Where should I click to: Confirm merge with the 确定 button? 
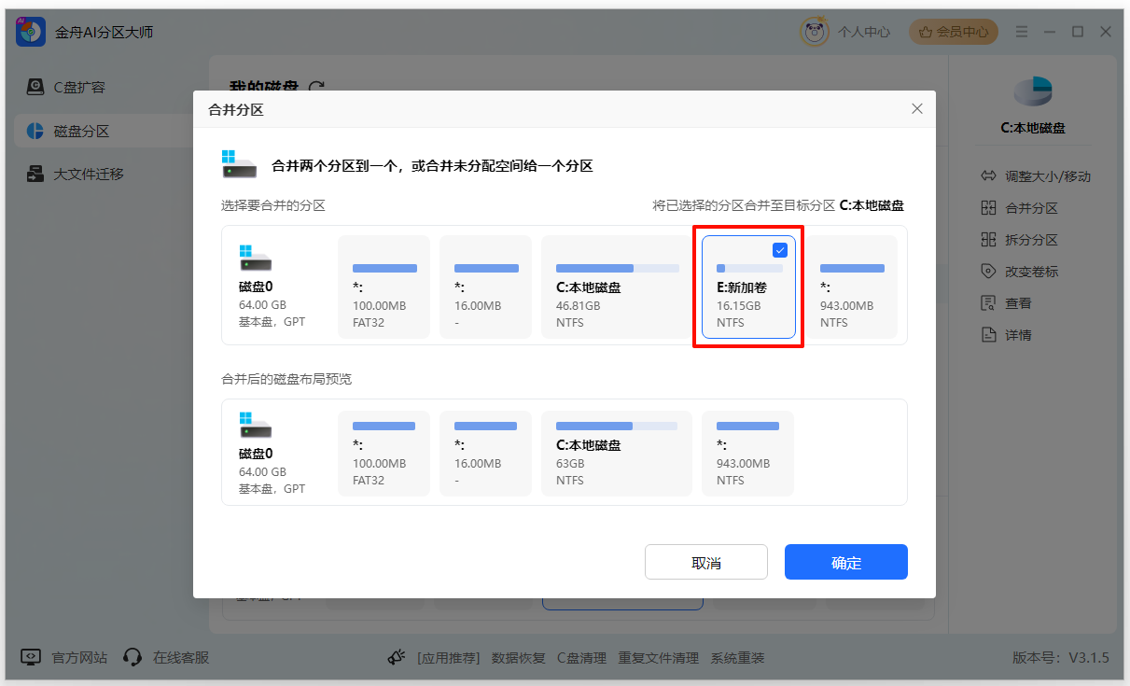(x=845, y=561)
